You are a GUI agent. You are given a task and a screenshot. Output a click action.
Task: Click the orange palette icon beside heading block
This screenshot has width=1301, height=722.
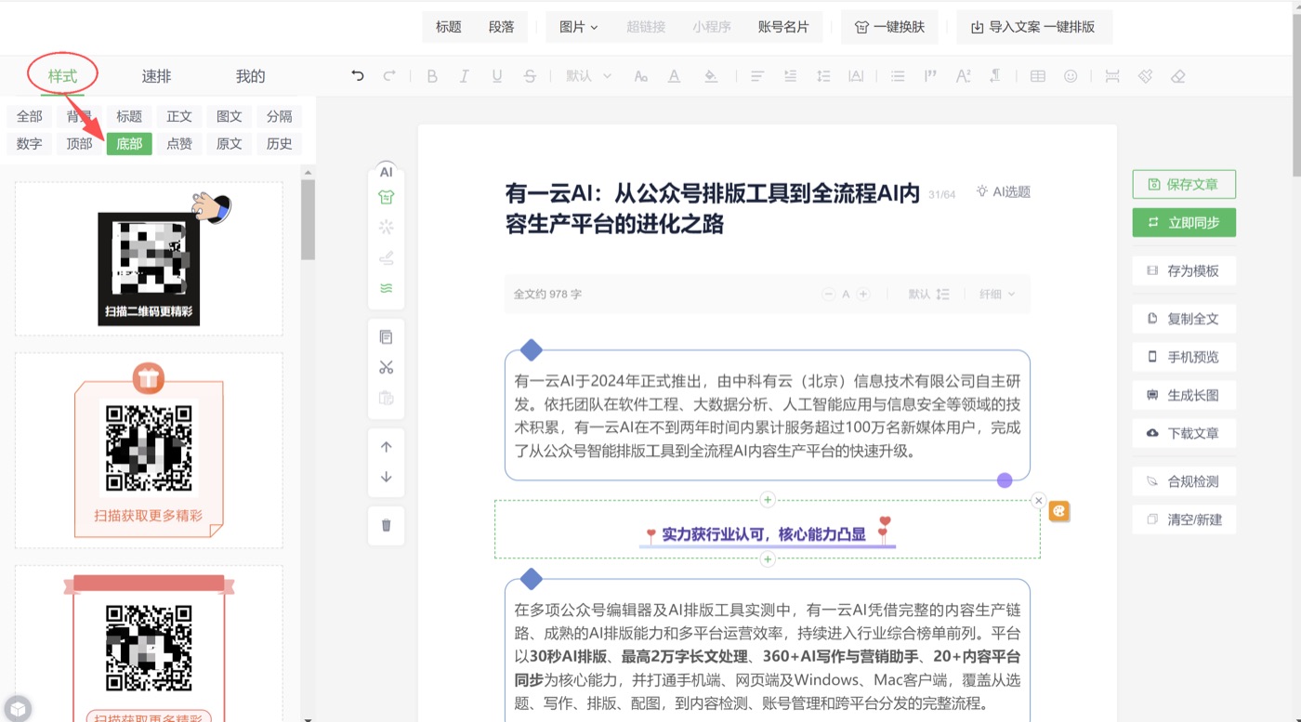[1059, 511]
